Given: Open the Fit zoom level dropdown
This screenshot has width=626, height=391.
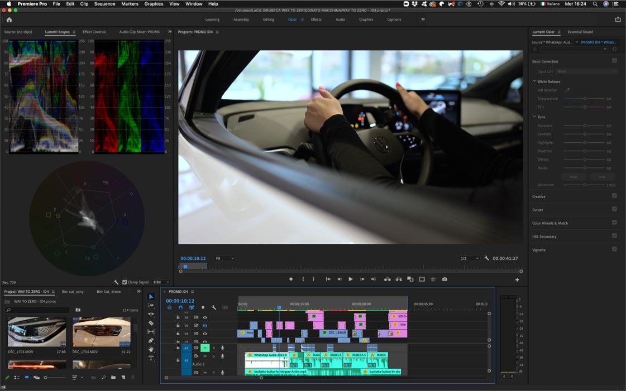Looking at the screenshot, I should tap(225, 258).
